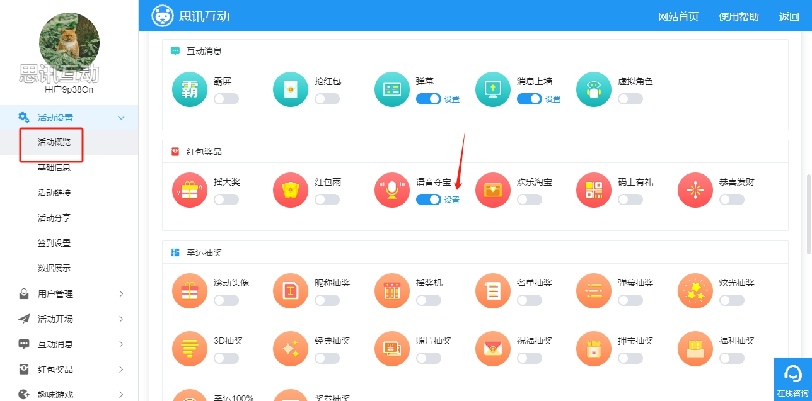
Task: Click the 虚拟角色 robot icon
Action: pyautogui.click(x=594, y=89)
